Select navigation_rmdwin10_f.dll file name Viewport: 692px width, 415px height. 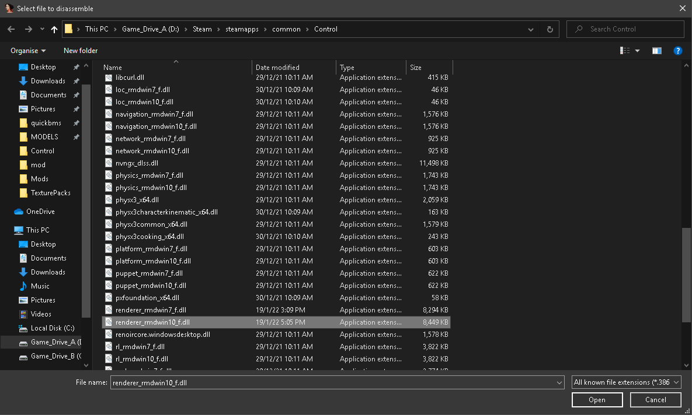[x=156, y=126]
